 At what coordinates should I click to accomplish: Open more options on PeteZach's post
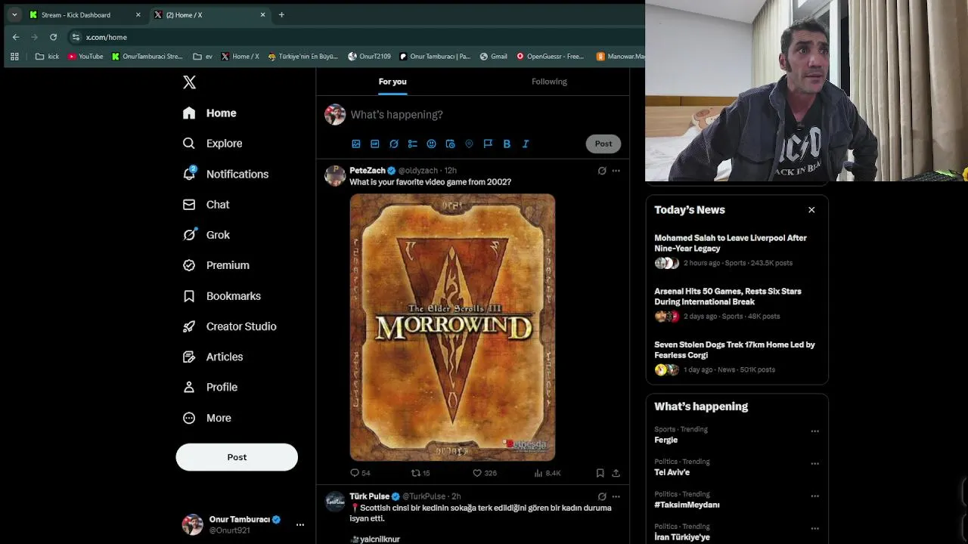point(616,171)
